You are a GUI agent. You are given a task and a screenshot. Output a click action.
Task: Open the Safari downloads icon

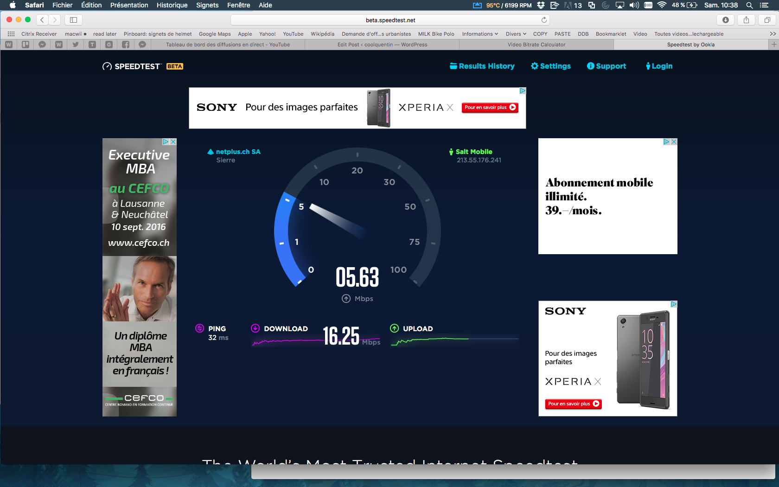[726, 20]
